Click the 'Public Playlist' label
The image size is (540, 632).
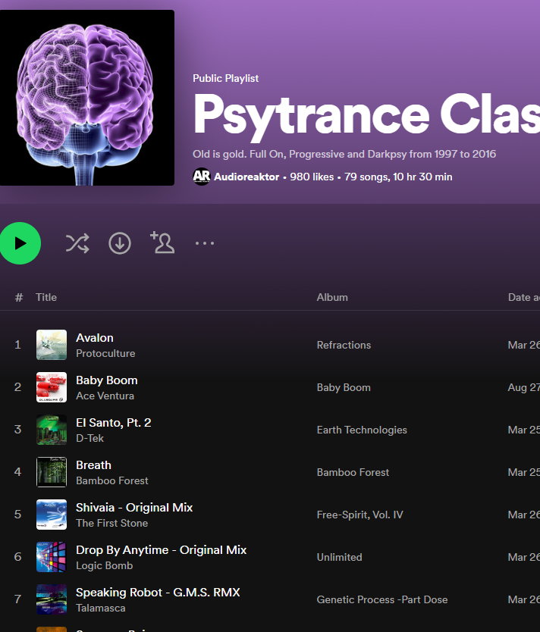(x=225, y=79)
